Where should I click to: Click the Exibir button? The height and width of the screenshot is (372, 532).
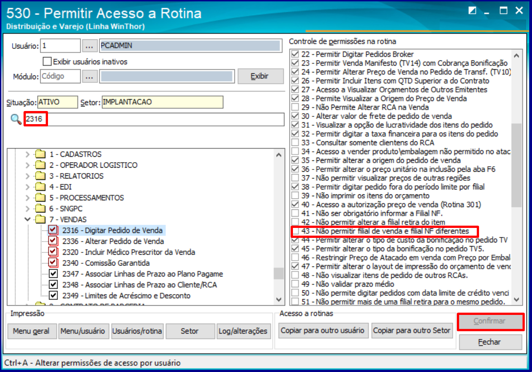(260, 77)
